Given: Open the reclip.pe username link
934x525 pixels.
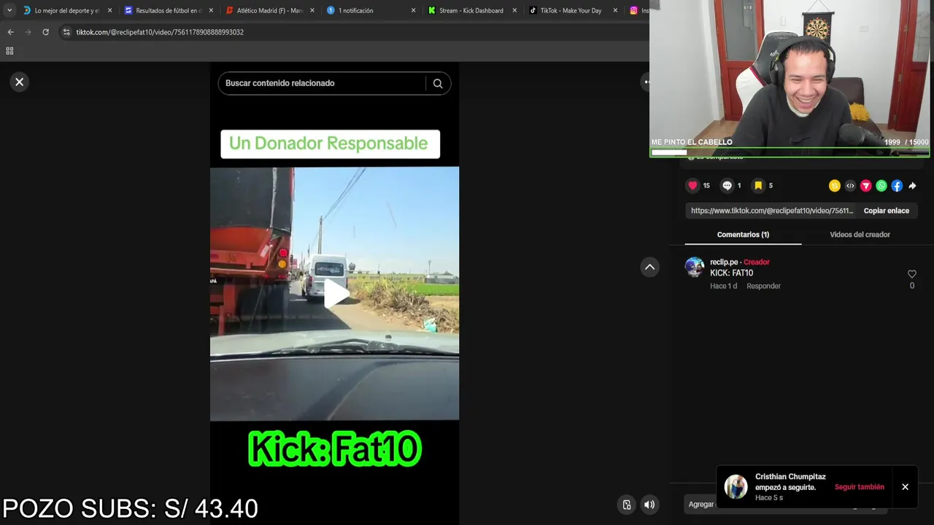Looking at the screenshot, I should point(724,262).
